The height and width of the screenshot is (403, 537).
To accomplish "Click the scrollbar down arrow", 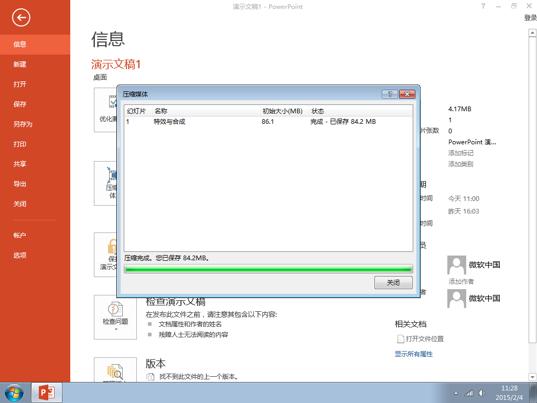I will 532,377.
